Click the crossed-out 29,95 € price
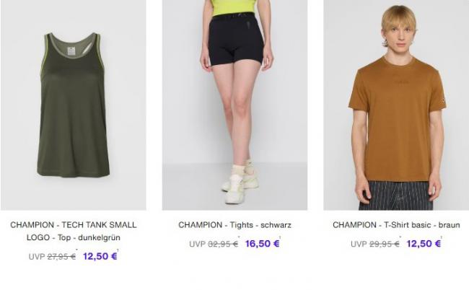Screen dimensions: 469x290 (x=385, y=244)
